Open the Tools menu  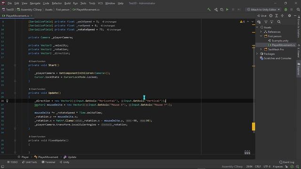[92, 3]
